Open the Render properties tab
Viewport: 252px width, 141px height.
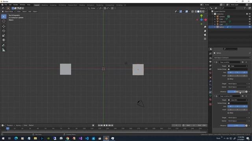pos(210,58)
